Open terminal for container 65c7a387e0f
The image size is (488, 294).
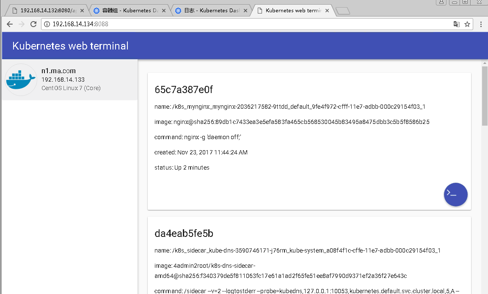pyautogui.click(x=455, y=195)
